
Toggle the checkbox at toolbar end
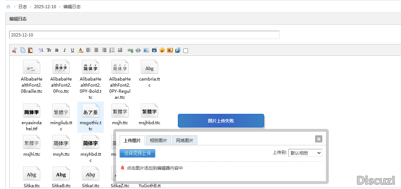coord(185,50)
